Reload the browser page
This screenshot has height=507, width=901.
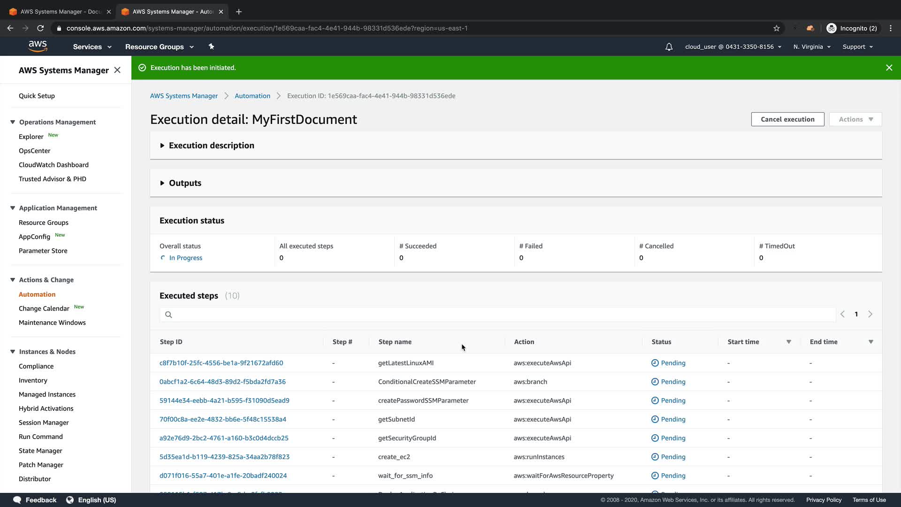(40, 28)
